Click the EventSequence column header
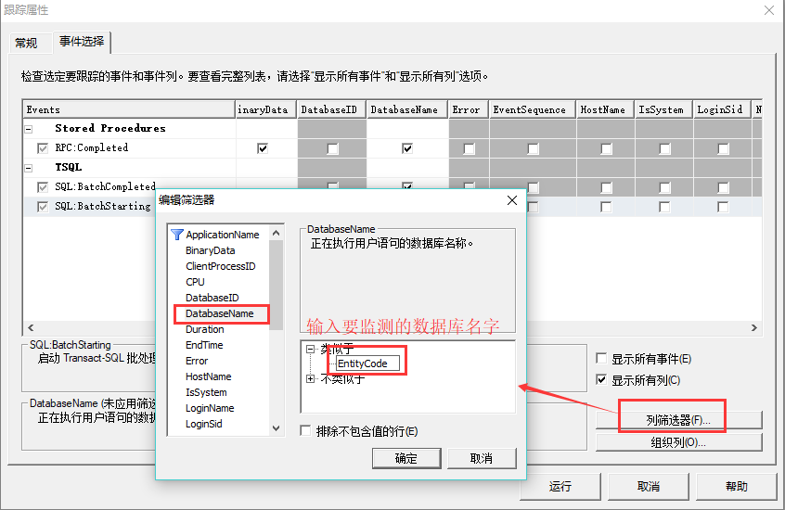 pos(533,109)
